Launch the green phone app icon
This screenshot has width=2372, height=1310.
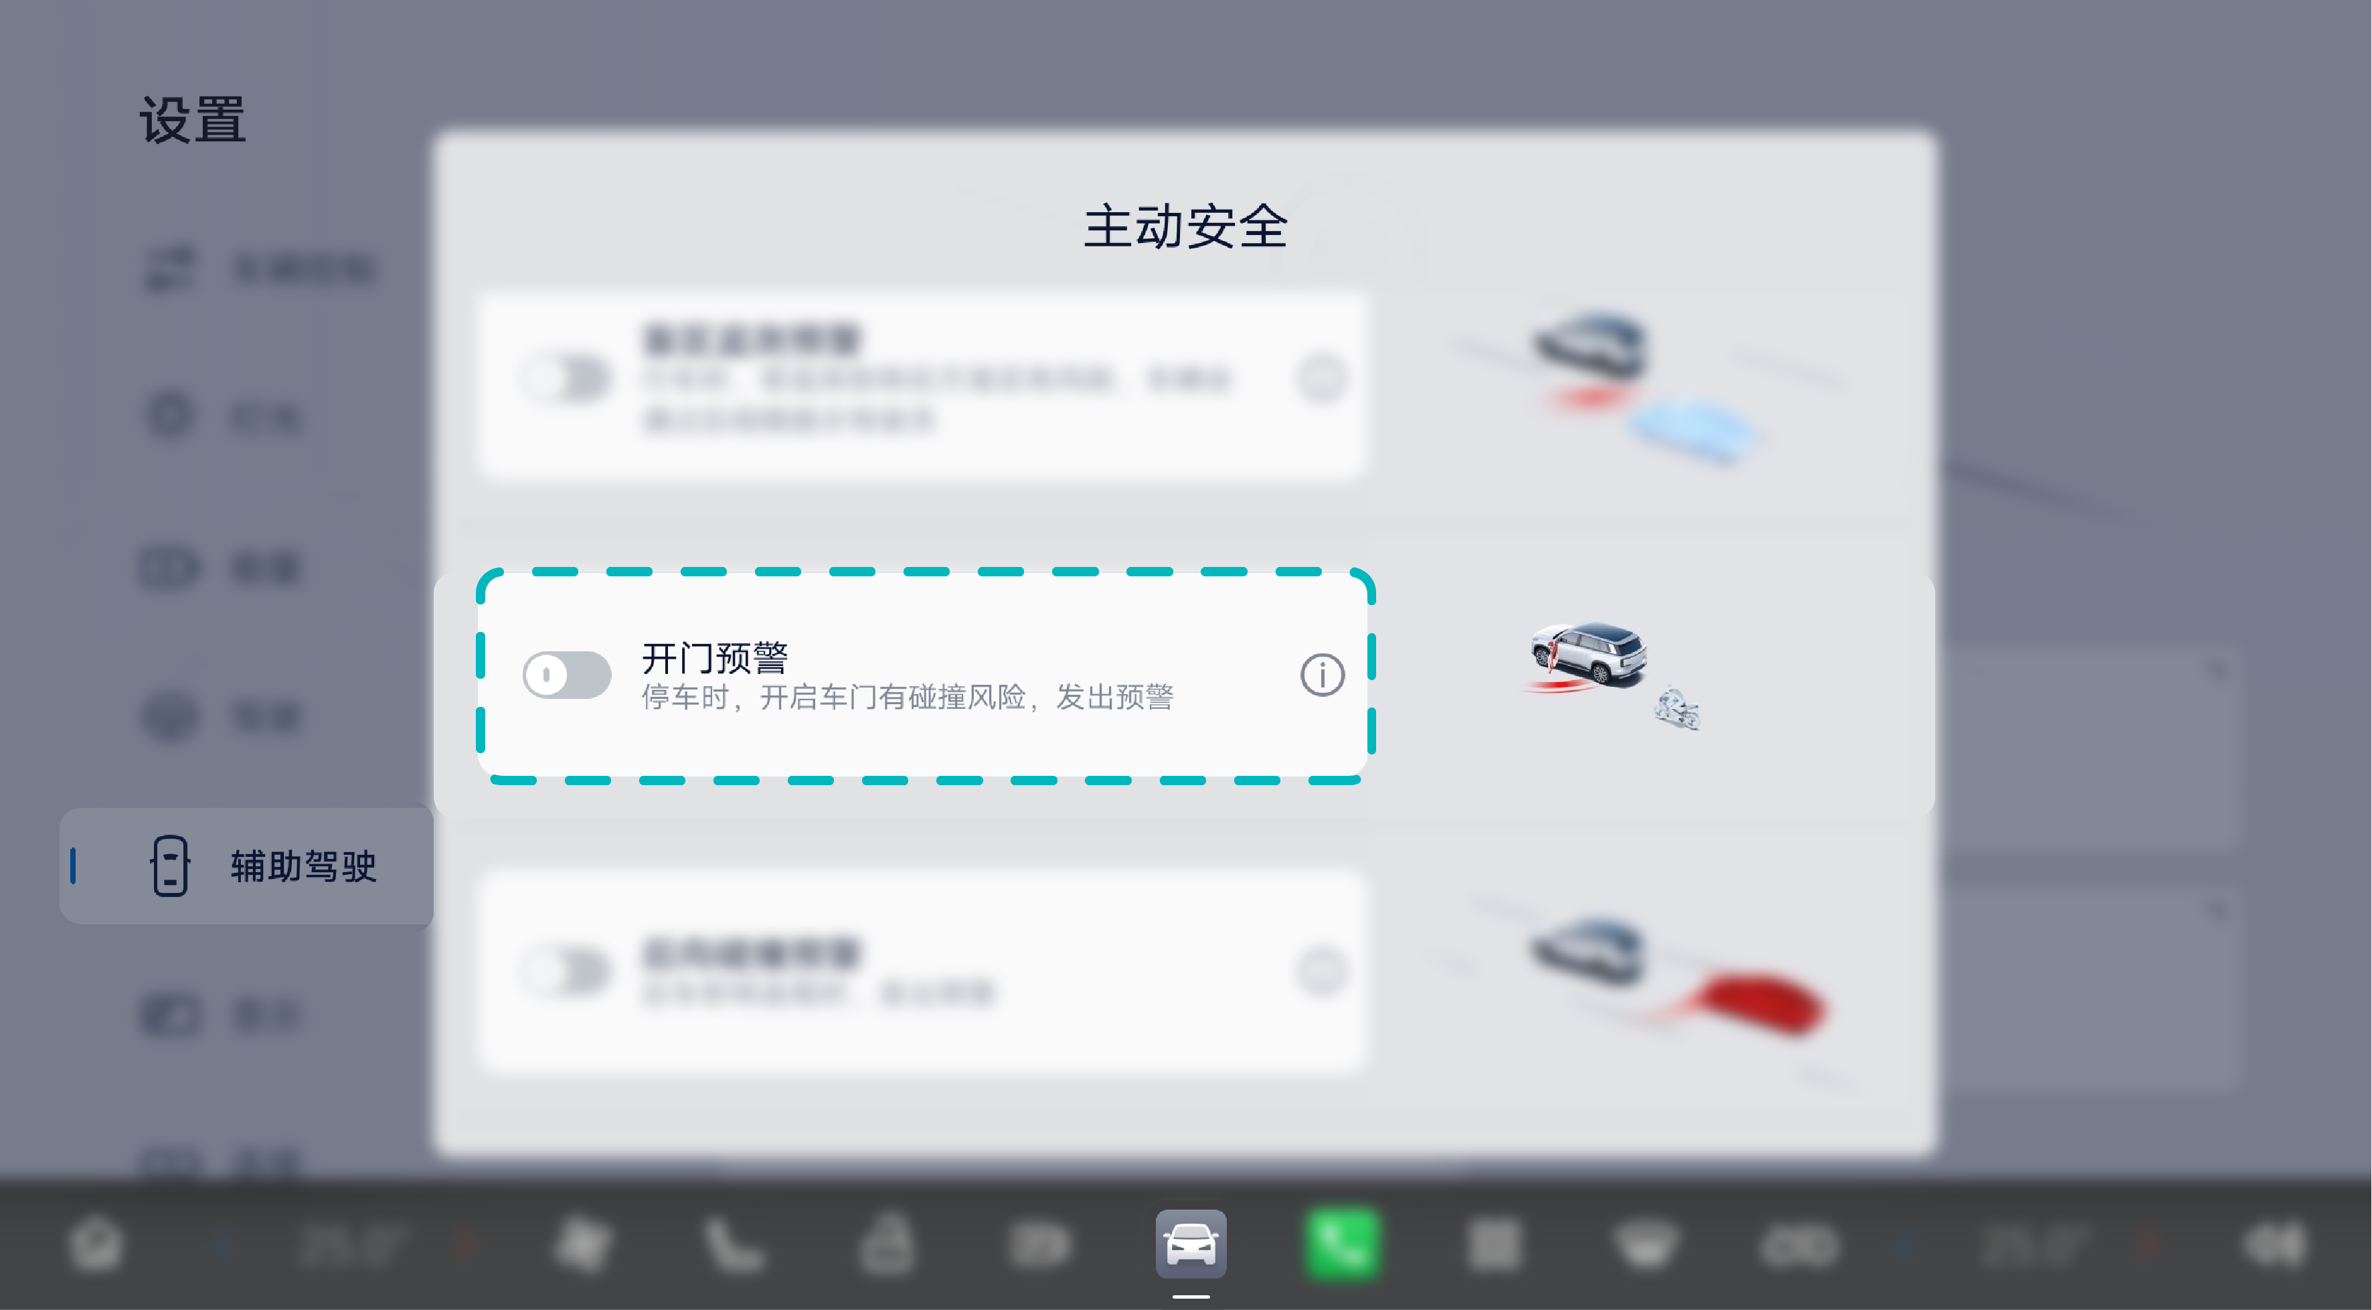click(x=1342, y=1244)
